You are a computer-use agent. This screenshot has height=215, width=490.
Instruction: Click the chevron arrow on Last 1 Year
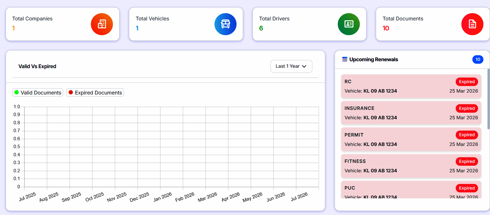pyautogui.click(x=304, y=66)
